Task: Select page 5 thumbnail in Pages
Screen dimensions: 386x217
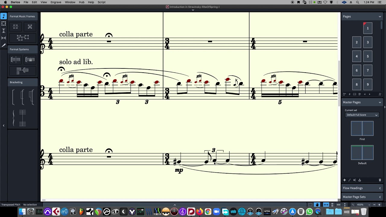Action: 368,56
